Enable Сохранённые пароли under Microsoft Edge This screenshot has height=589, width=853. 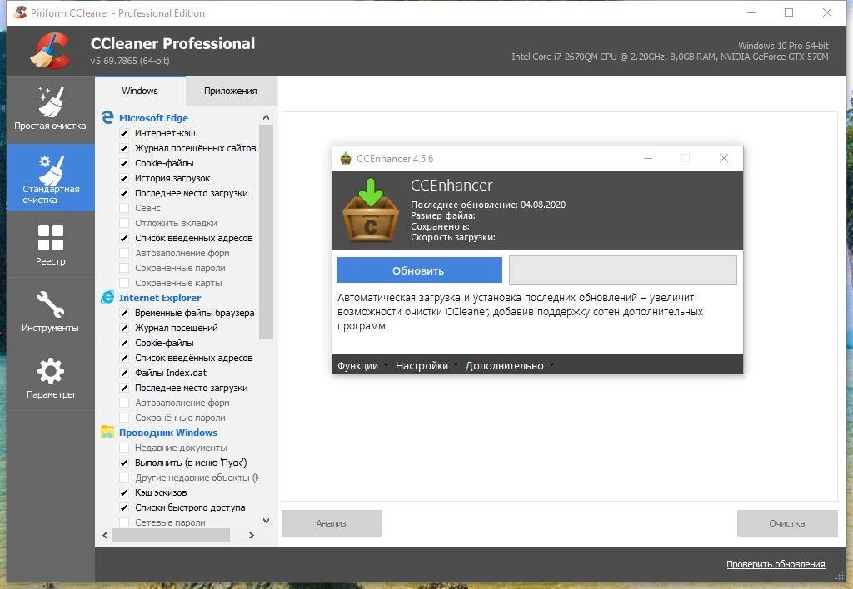[x=124, y=268]
